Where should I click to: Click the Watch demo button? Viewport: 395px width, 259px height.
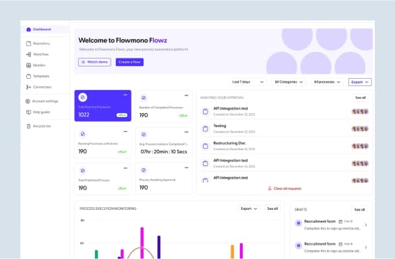pos(95,62)
